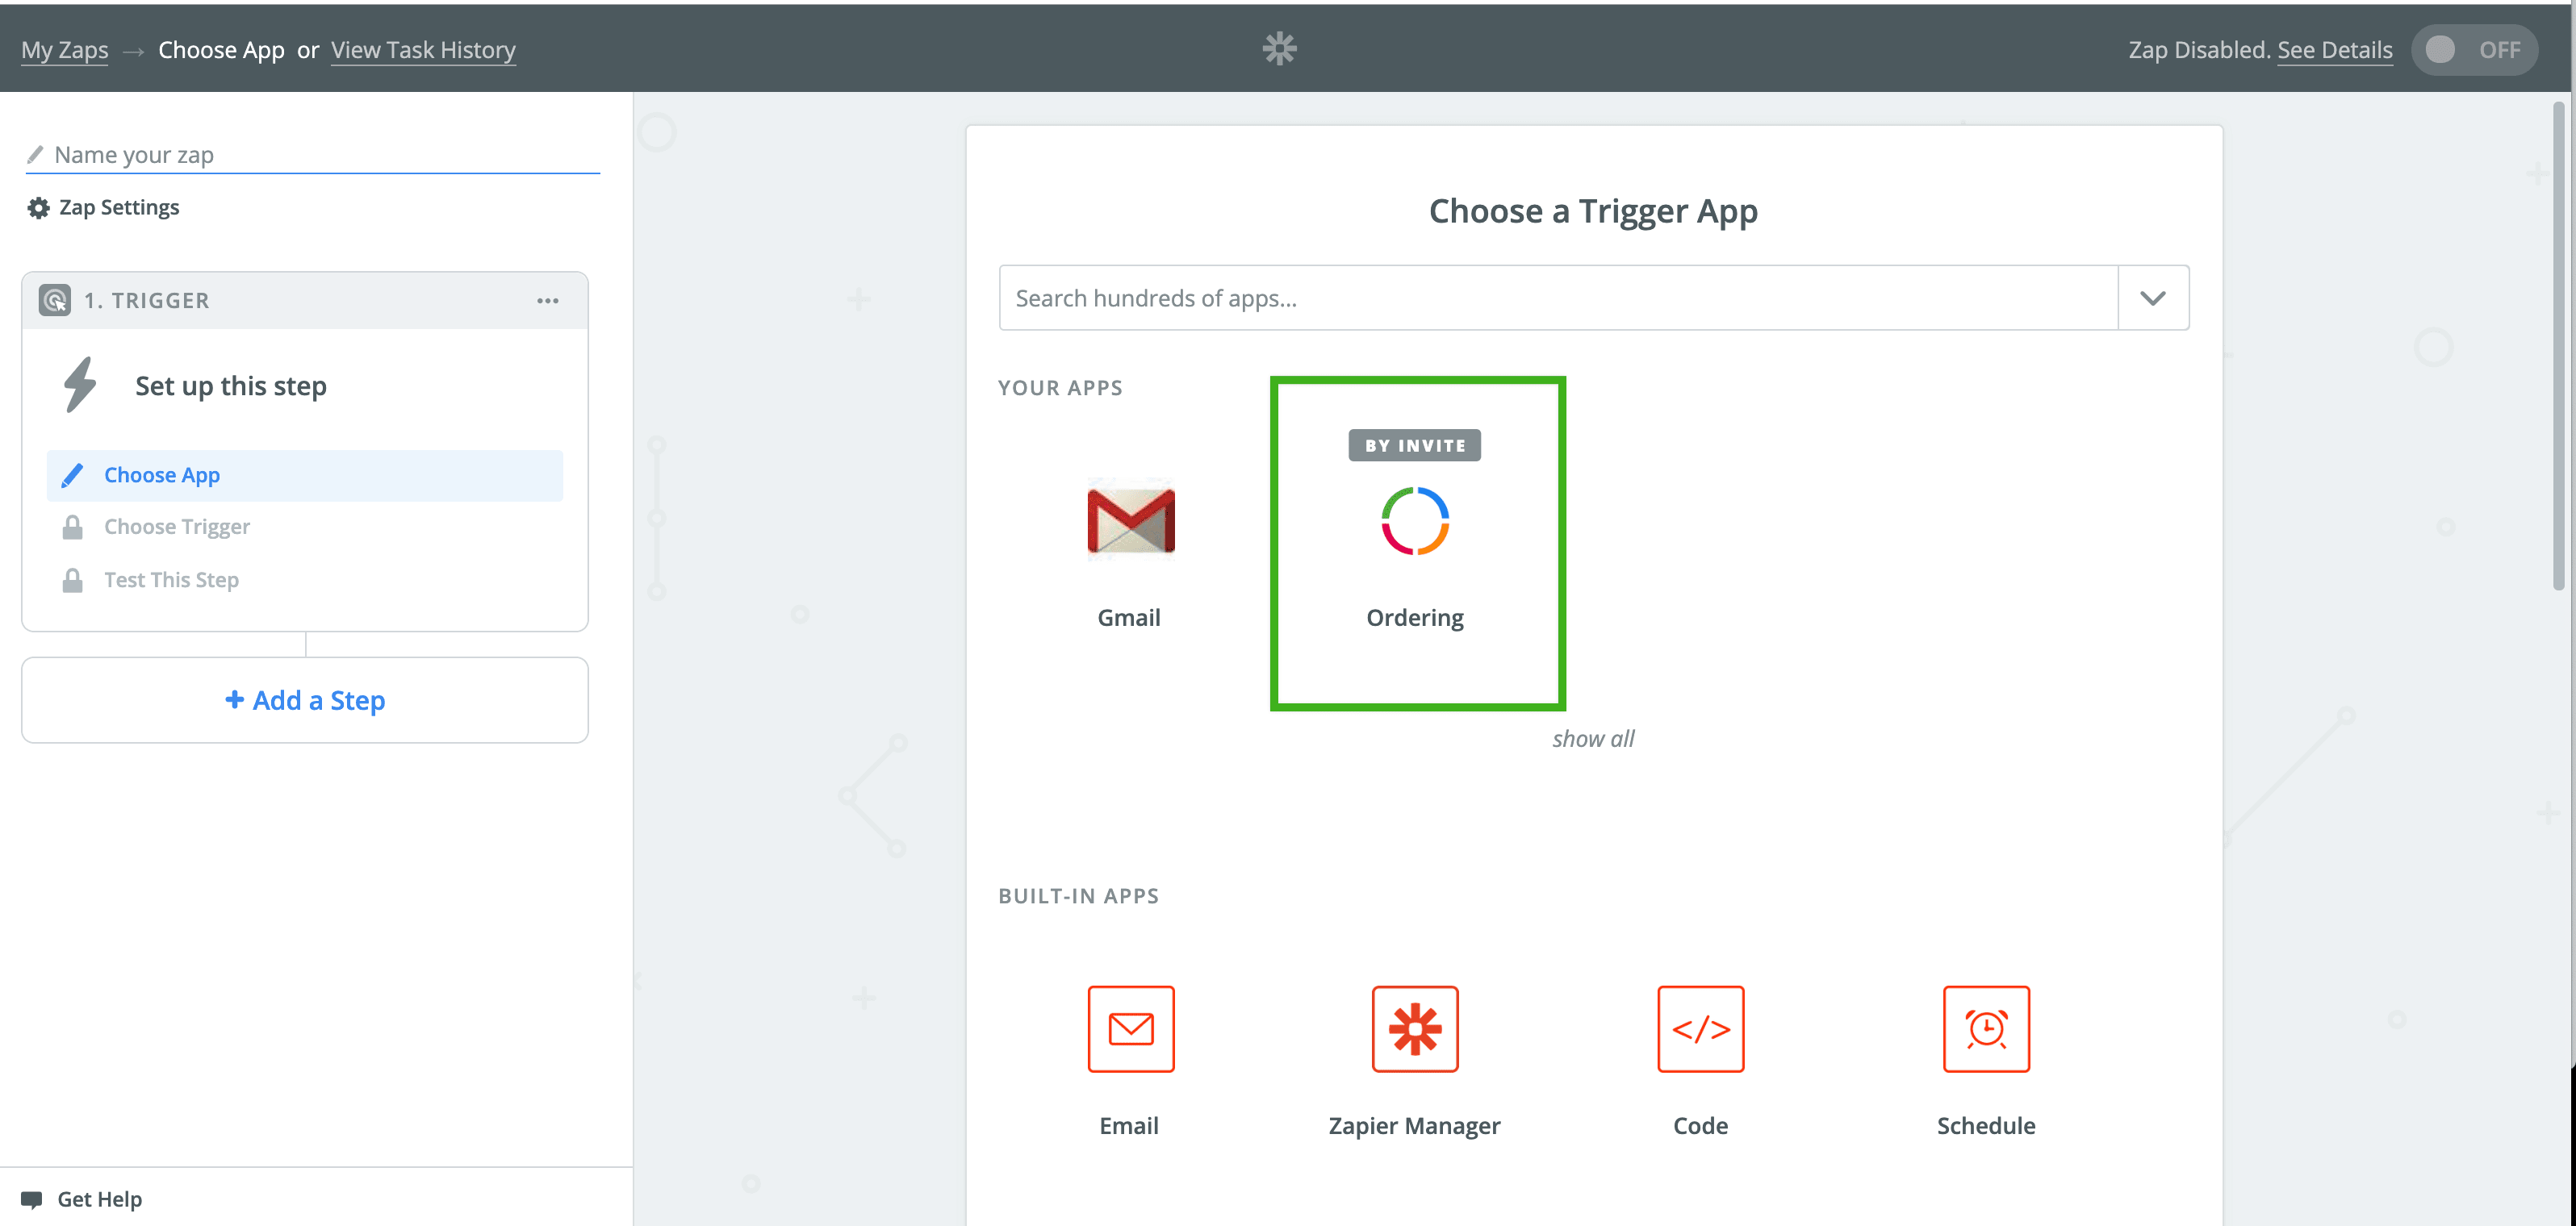The width and height of the screenshot is (2576, 1226).
Task: Select the locked Choose Trigger step
Action: tap(177, 527)
